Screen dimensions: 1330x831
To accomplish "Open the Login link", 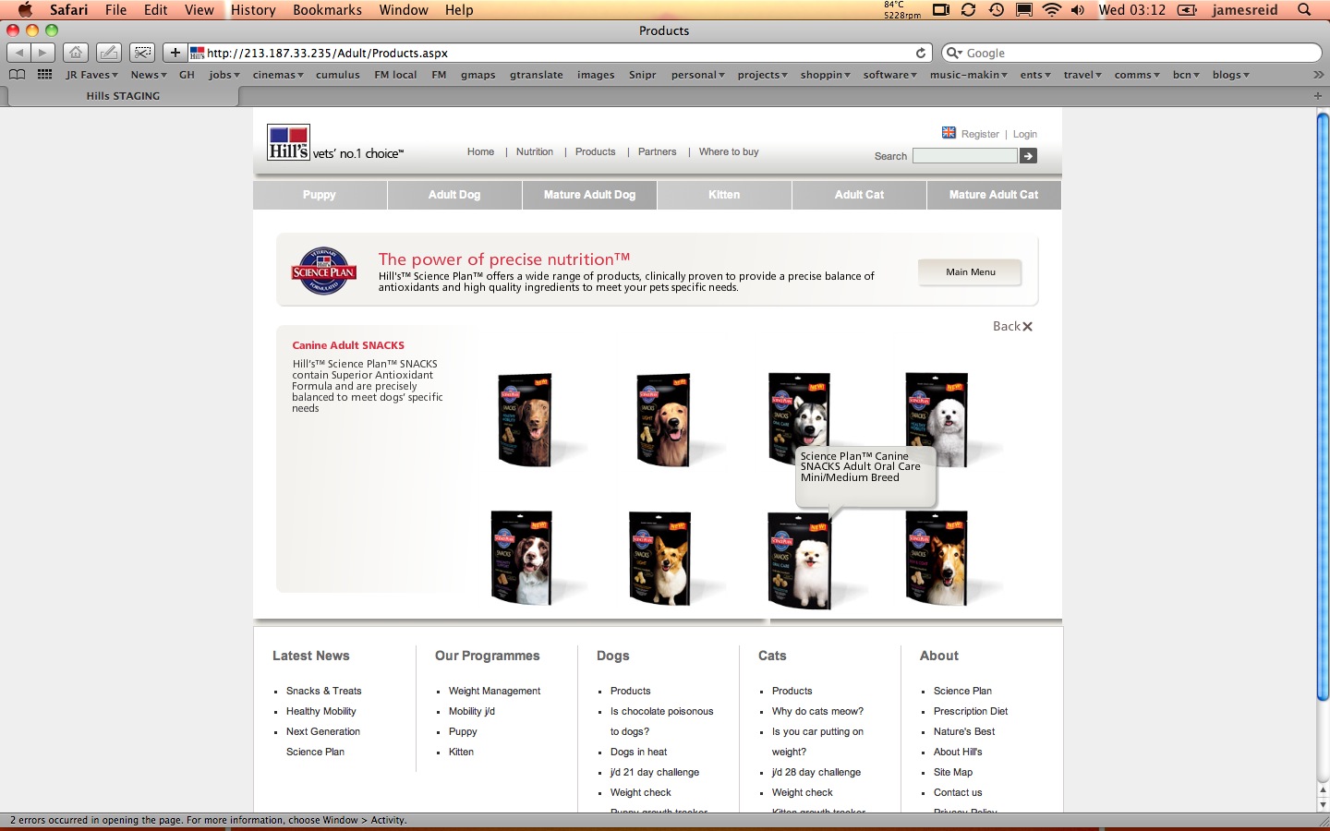I will [x=1025, y=134].
